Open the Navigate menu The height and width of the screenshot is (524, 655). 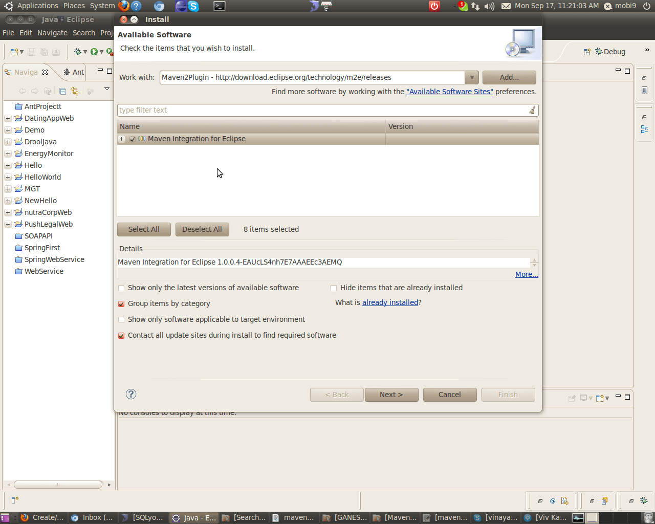(x=52, y=32)
